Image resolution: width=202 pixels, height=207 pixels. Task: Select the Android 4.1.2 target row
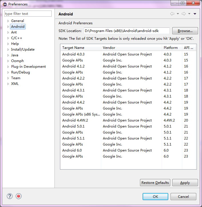click(x=128, y=66)
